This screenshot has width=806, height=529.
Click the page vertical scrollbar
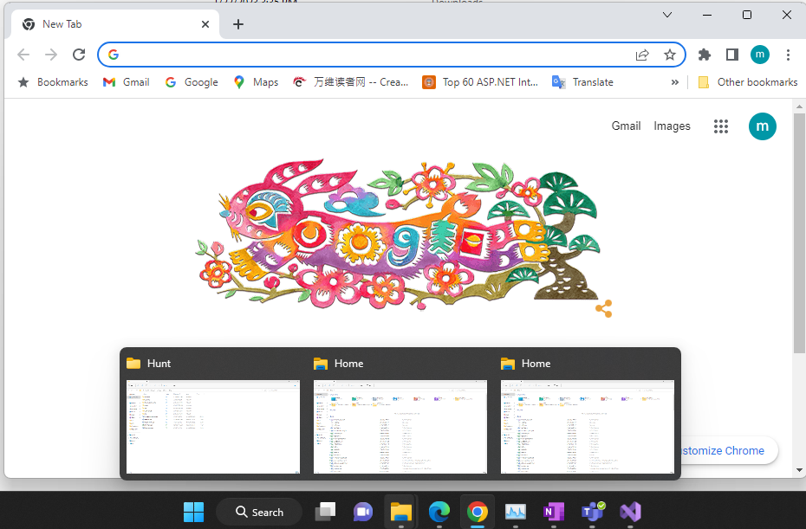pyautogui.click(x=799, y=233)
